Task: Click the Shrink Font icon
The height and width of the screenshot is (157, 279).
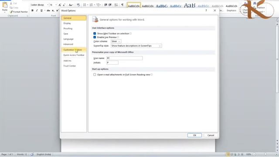Action: pos(64,5)
